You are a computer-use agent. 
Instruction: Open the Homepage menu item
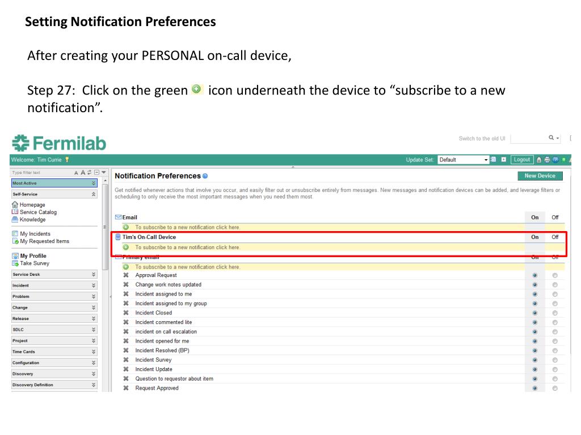pos(32,204)
